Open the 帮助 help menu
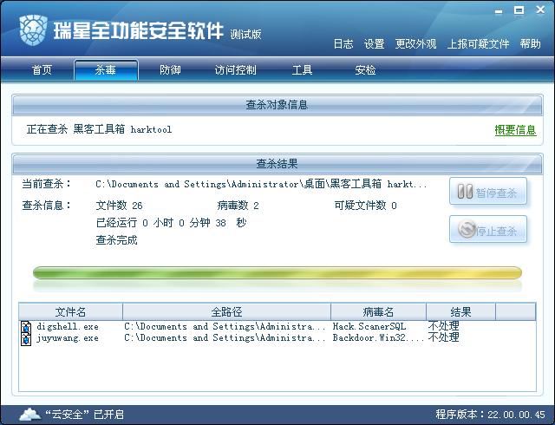Image resolution: width=555 pixels, height=425 pixels. pos(530,44)
